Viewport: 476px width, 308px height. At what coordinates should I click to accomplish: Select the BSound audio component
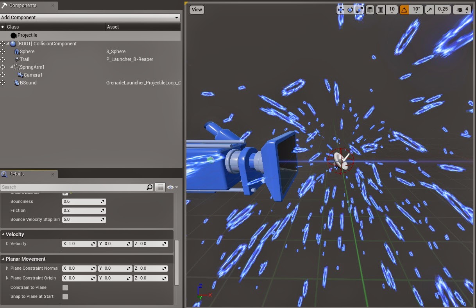[x=90, y=83]
